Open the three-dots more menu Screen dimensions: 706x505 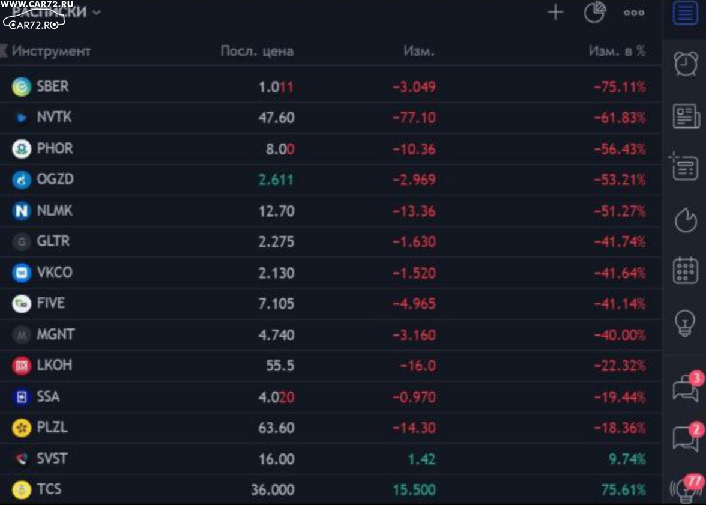click(x=633, y=13)
